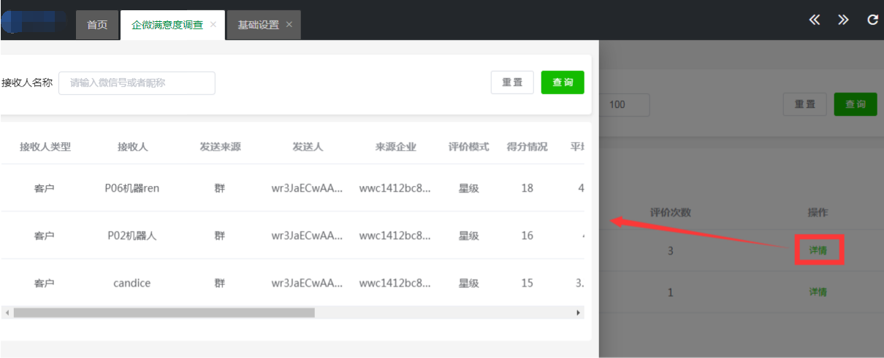Close the 基础设置 tab

(289, 25)
